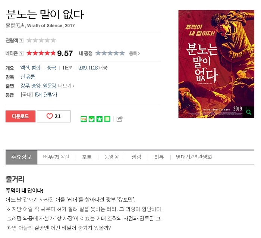The width and height of the screenshot is (261, 238).
Task: Click the green star bookmark icon
Action: [100, 119]
